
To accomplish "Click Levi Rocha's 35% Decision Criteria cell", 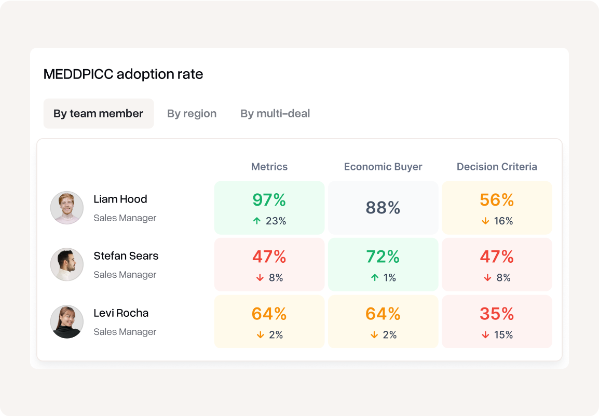I will pyautogui.click(x=497, y=321).
